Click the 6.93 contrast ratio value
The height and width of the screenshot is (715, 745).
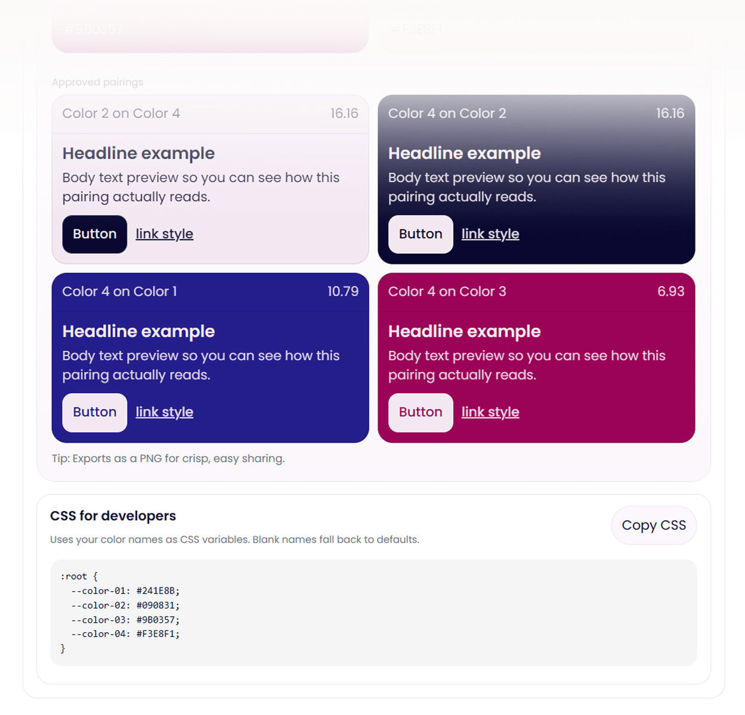click(670, 291)
